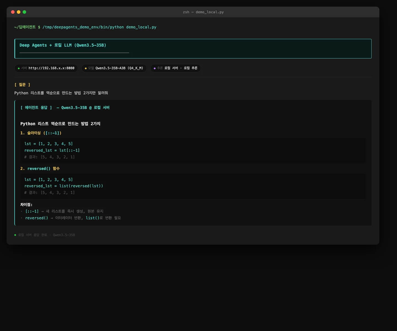Click the 로컬 서버 · 로컬 추론 pill
The width and height of the screenshot is (397, 331).
click(x=181, y=68)
